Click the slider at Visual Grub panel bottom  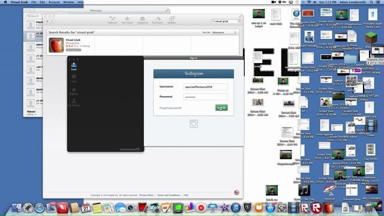tap(130, 149)
